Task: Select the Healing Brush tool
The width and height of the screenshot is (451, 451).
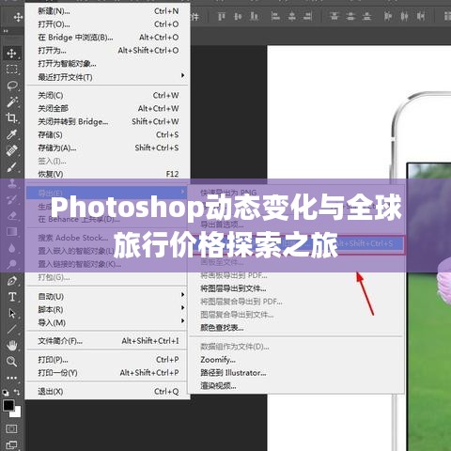Action: tap(12, 151)
